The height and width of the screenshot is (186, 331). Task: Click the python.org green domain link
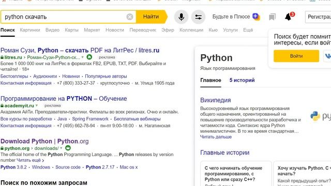pyautogui.click(x=17, y=148)
